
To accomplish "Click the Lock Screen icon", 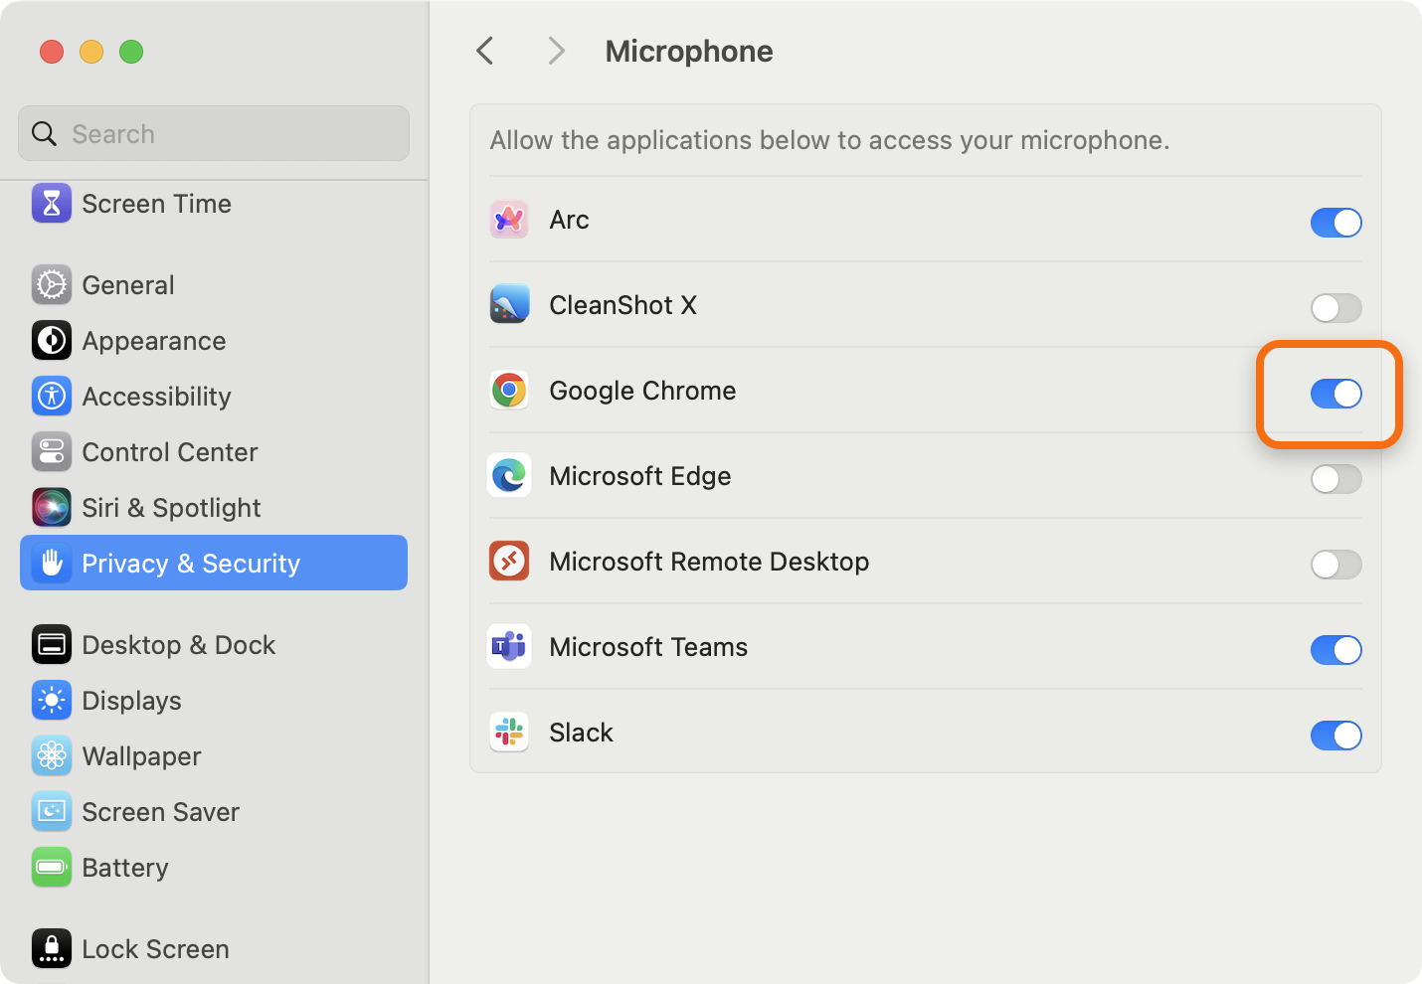I will (52, 948).
